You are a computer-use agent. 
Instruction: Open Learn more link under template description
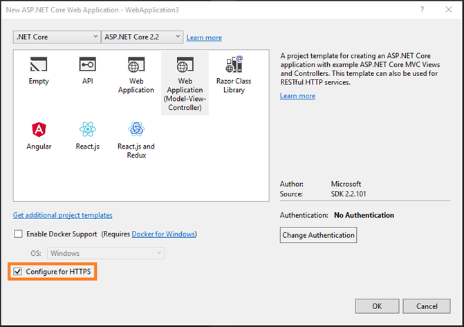click(x=298, y=96)
